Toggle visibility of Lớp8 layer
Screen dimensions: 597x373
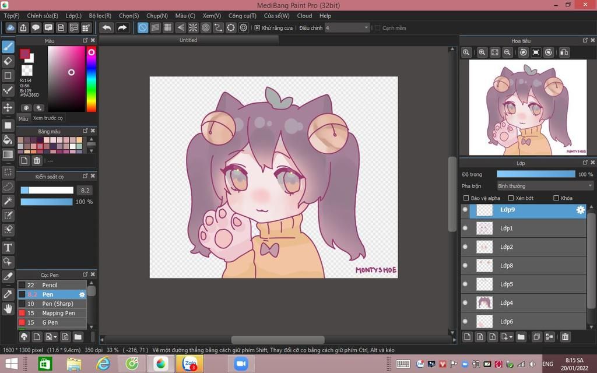tap(465, 265)
